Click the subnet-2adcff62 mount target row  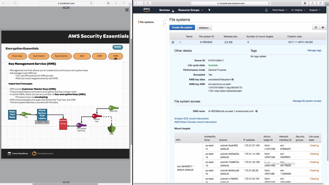tap(248, 147)
